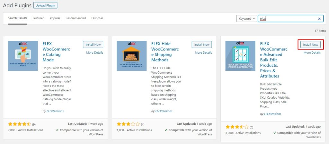329x144 pixels.
Task: Open ELEX Advanced Bulk Edit plugin thumbnail
Action: 240,56
